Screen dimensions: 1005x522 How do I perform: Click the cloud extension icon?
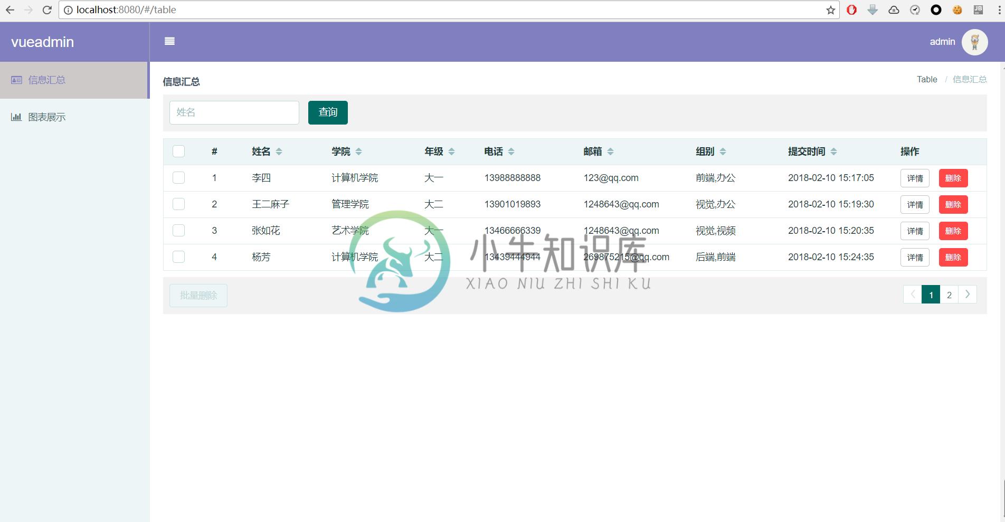tap(894, 10)
